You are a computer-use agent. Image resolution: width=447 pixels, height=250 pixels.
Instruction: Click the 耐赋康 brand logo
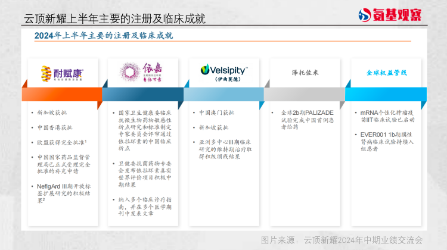click(62, 73)
